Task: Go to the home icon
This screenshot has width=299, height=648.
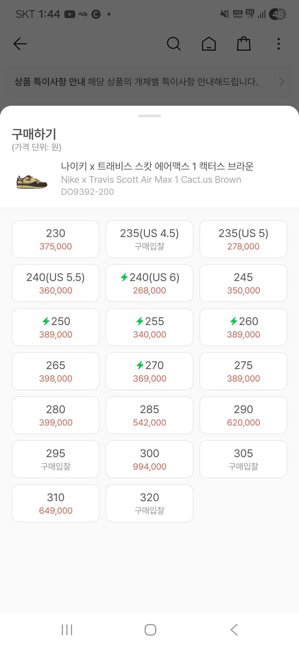Action: [x=209, y=44]
